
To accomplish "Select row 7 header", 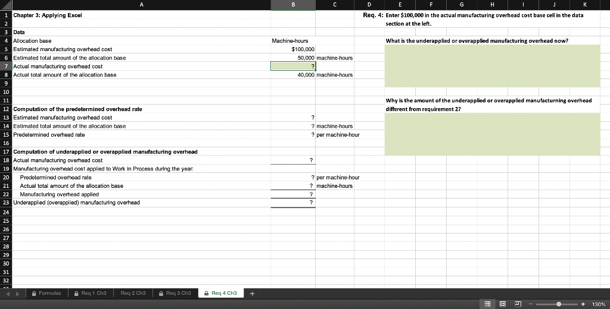I will [6, 67].
